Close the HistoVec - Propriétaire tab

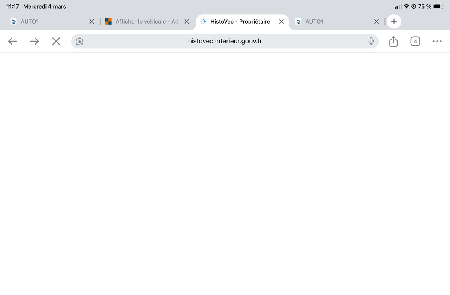click(x=281, y=22)
